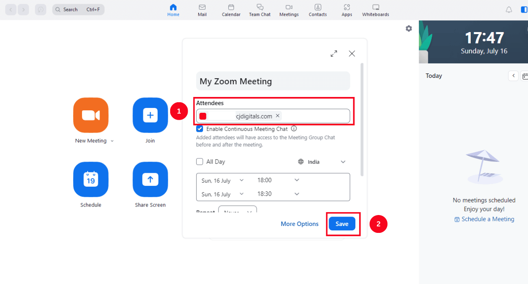Image resolution: width=528 pixels, height=284 pixels.
Task: Click the globe time zone icon
Action: tap(301, 162)
